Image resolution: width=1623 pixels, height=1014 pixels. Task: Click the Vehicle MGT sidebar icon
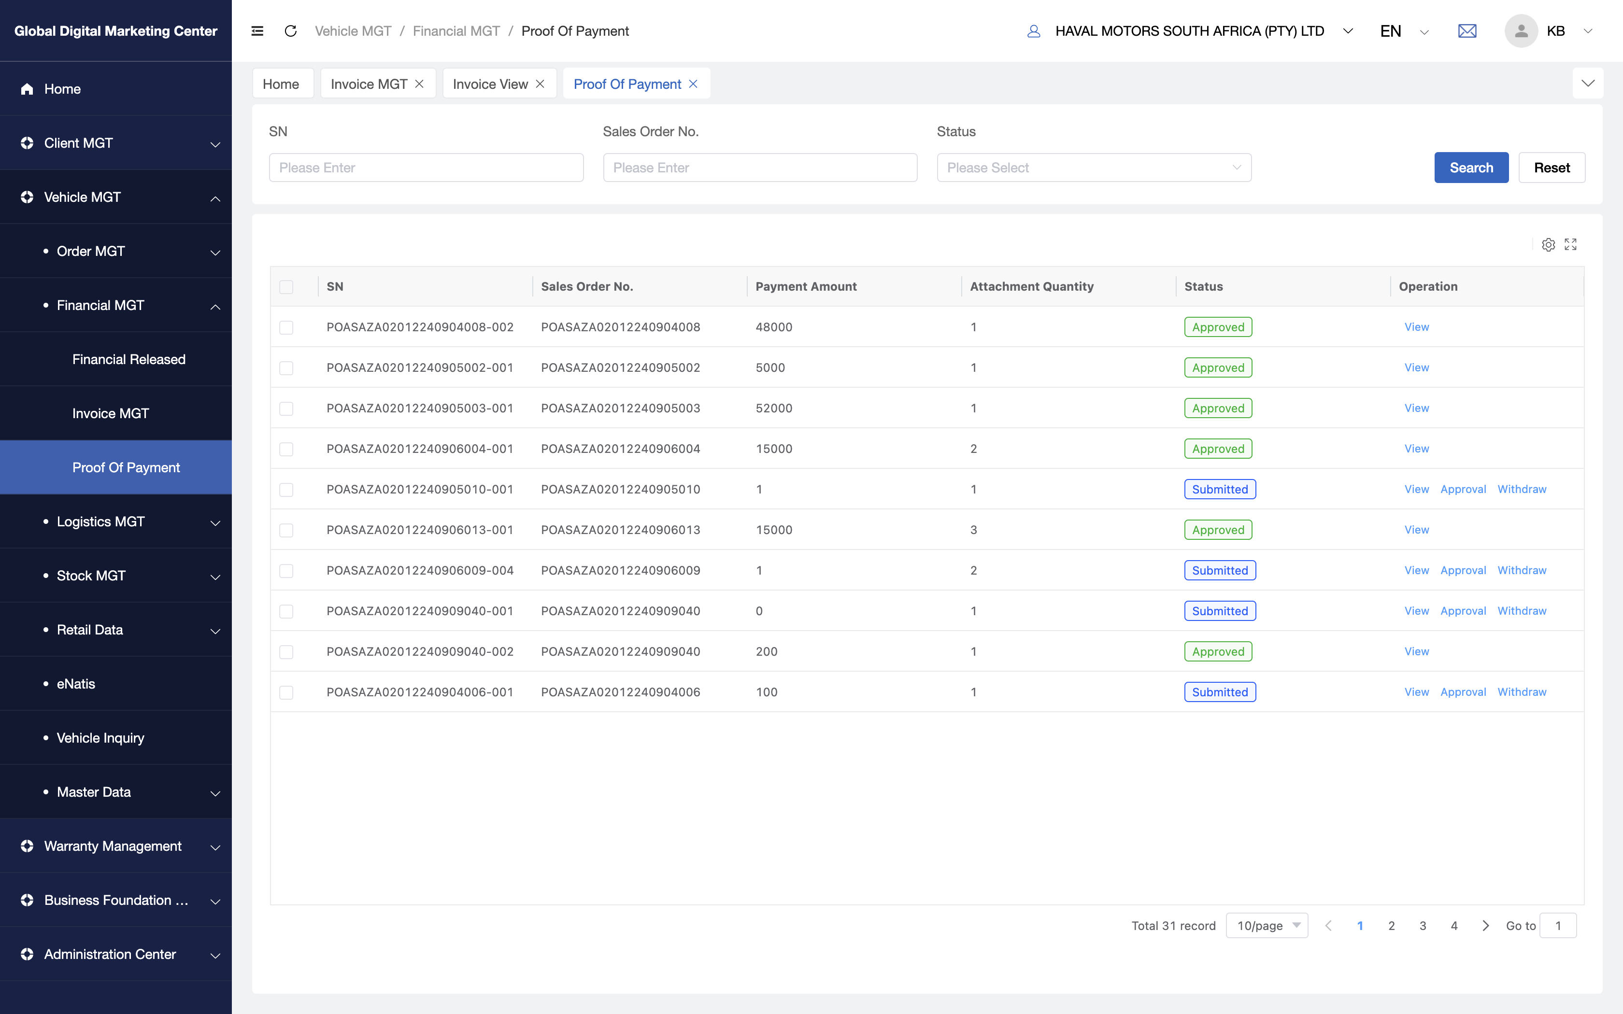(x=27, y=197)
